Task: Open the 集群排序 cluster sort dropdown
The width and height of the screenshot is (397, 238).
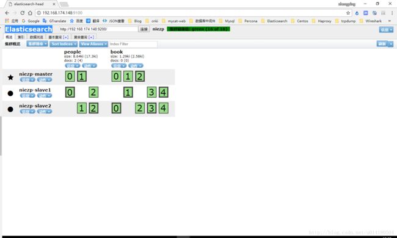Action: 37,44
